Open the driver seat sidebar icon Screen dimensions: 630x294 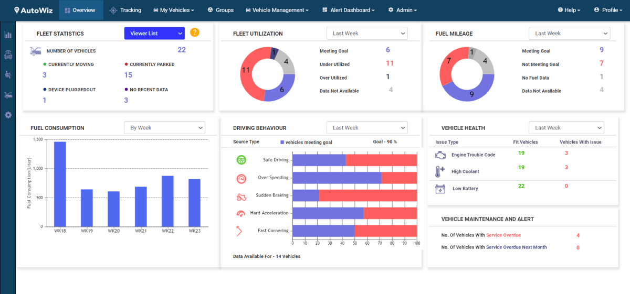[8, 75]
